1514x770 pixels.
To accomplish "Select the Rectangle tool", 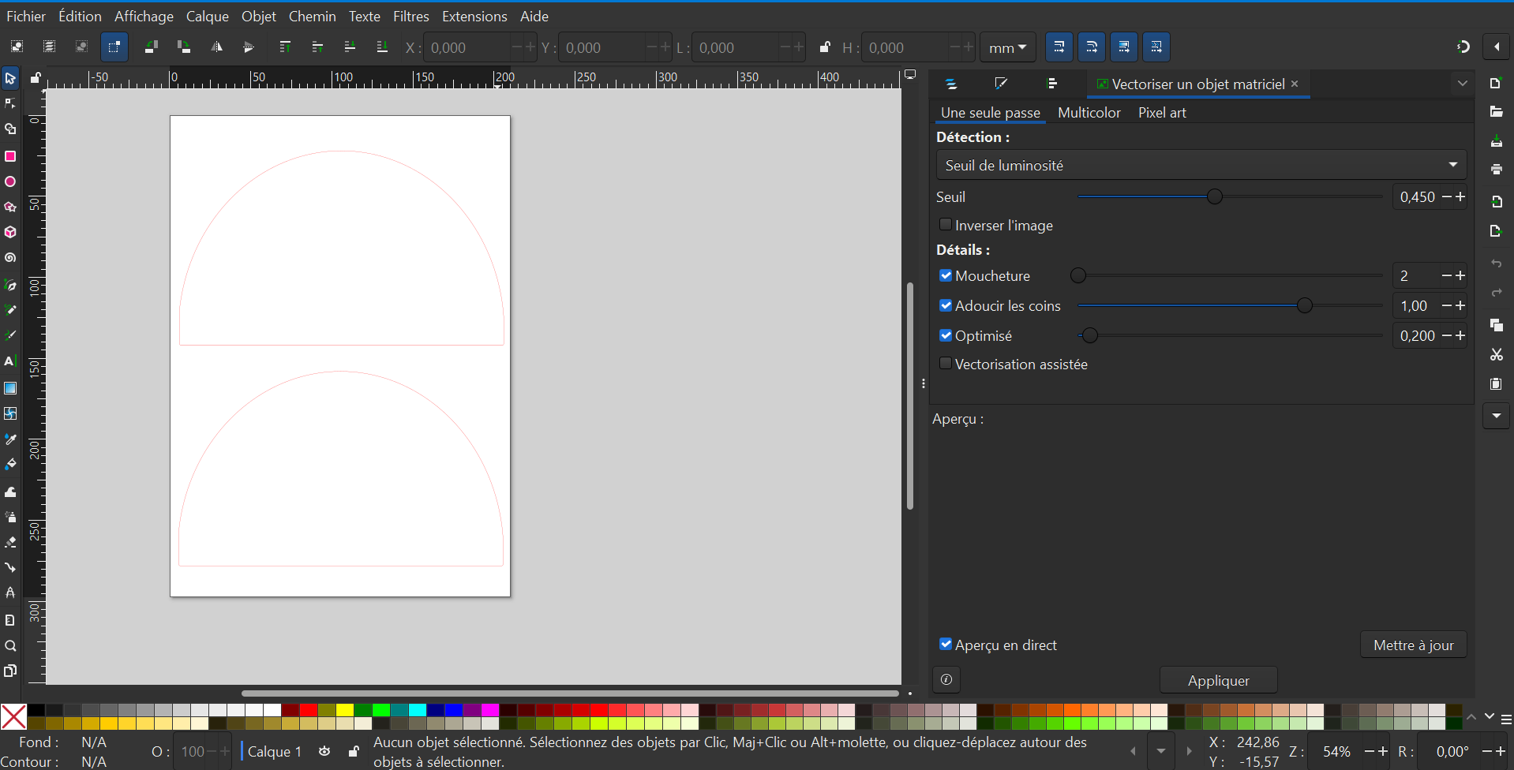I will click(x=10, y=156).
